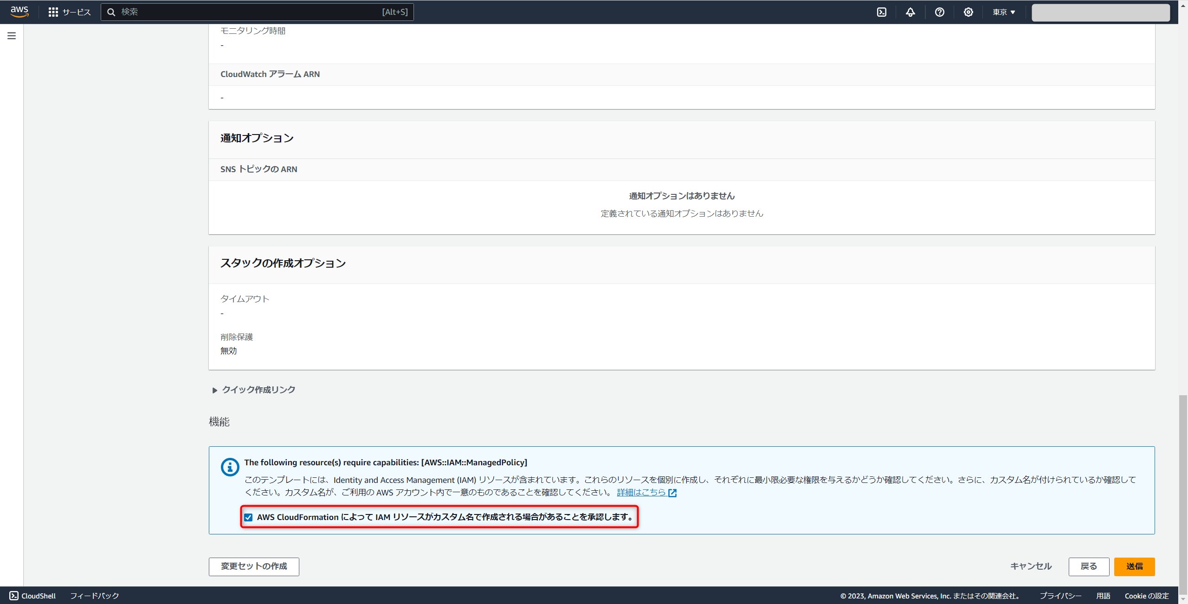Open the notifications bell icon
The image size is (1188, 604).
pyautogui.click(x=910, y=12)
